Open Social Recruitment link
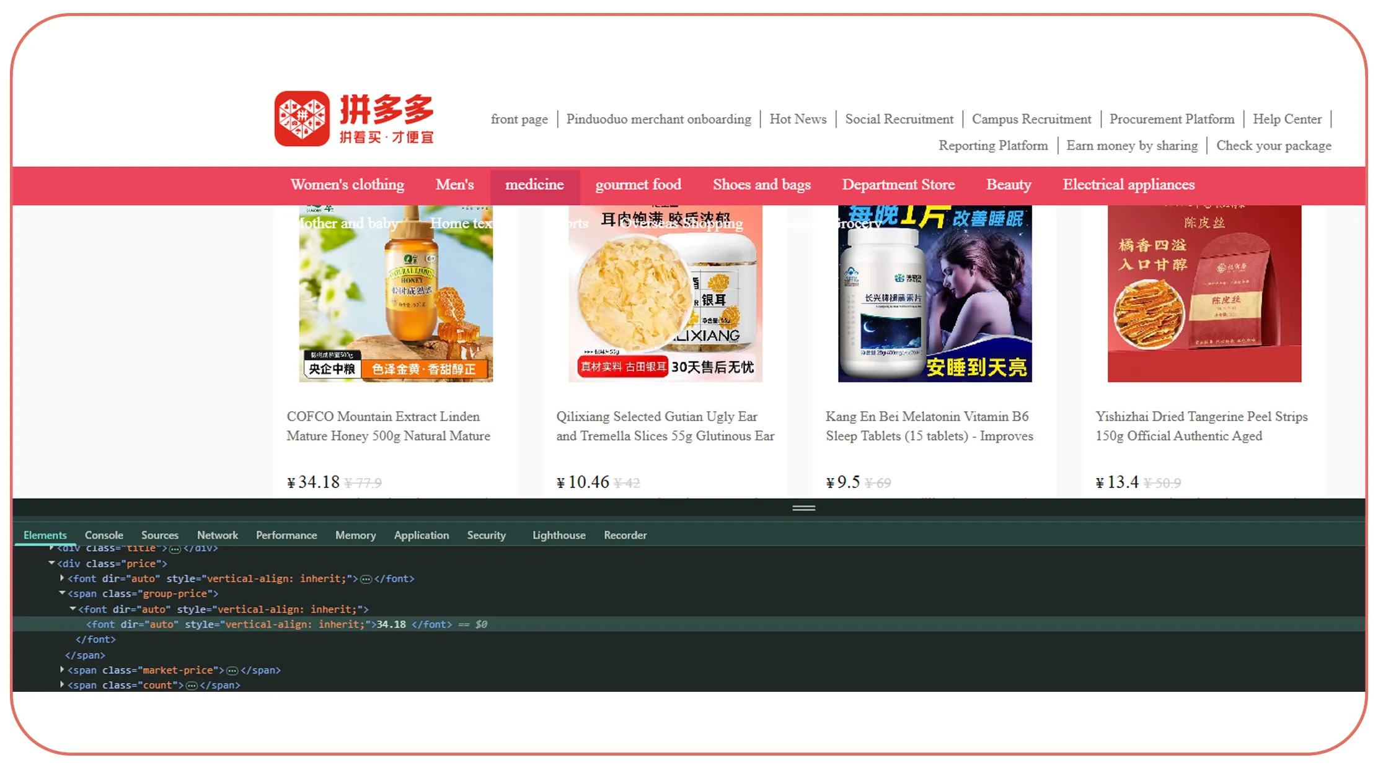 click(x=899, y=119)
